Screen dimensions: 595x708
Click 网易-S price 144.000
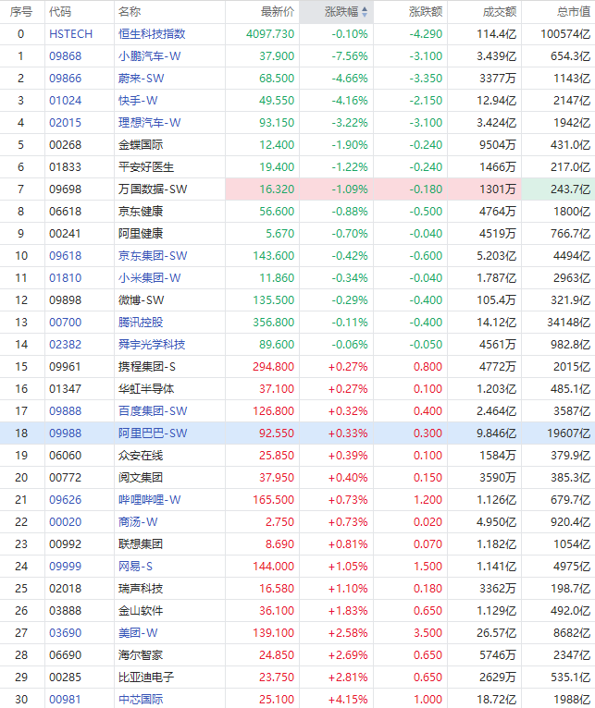click(x=274, y=566)
